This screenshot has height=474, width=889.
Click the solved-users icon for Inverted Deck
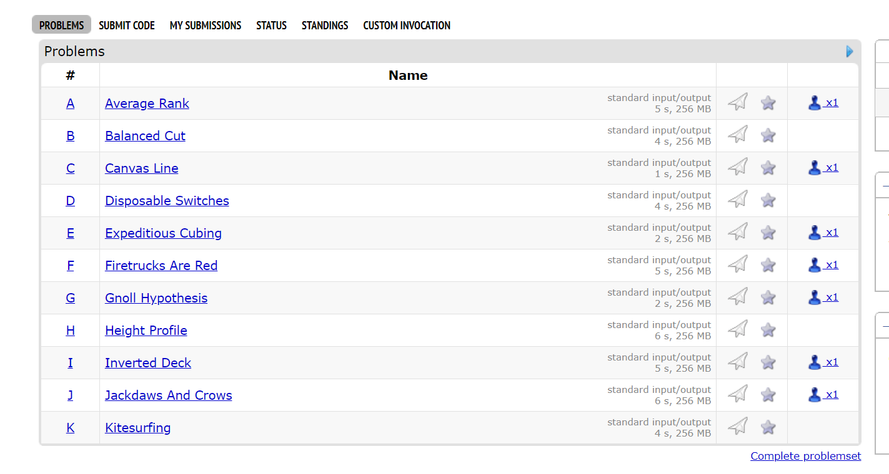[x=814, y=362]
